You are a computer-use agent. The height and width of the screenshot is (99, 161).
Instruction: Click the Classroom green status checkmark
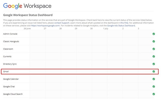coord(154,49)
